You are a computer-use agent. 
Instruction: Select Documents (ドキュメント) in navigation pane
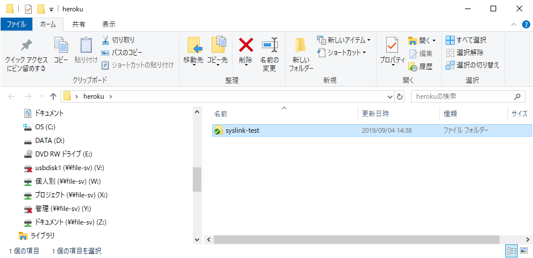pos(44,113)
